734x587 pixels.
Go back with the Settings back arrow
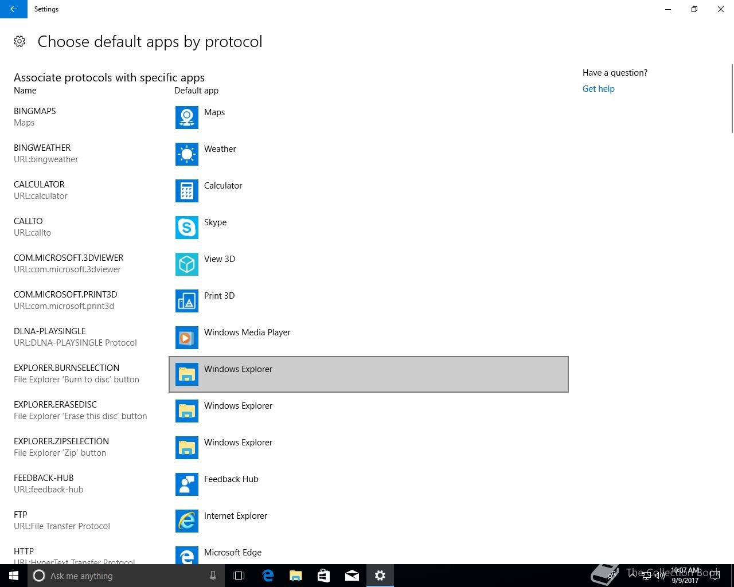(x=14, y=9)
